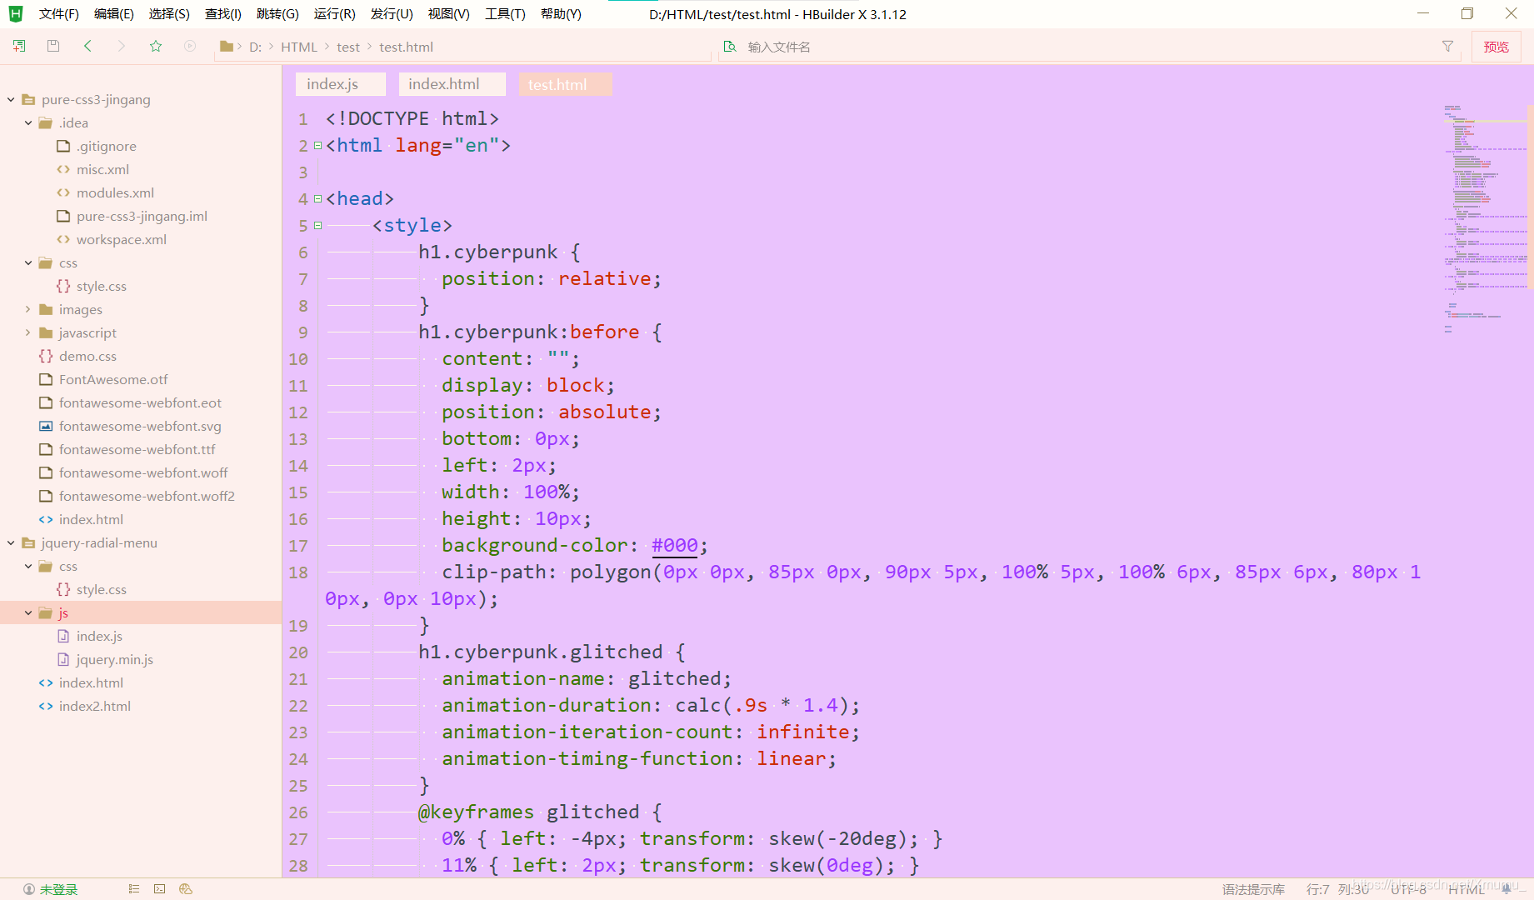The height and width of the screenshot is (900, 1534).
Task: Click the #000 color value on line 17
Action: (x=674, y=545)
